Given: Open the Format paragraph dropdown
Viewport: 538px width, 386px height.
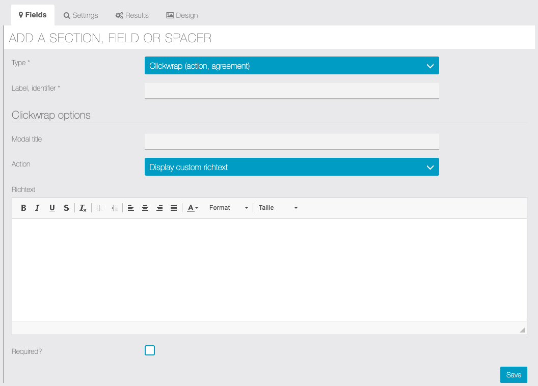Looking at the screenshot, I should [228, 208].
